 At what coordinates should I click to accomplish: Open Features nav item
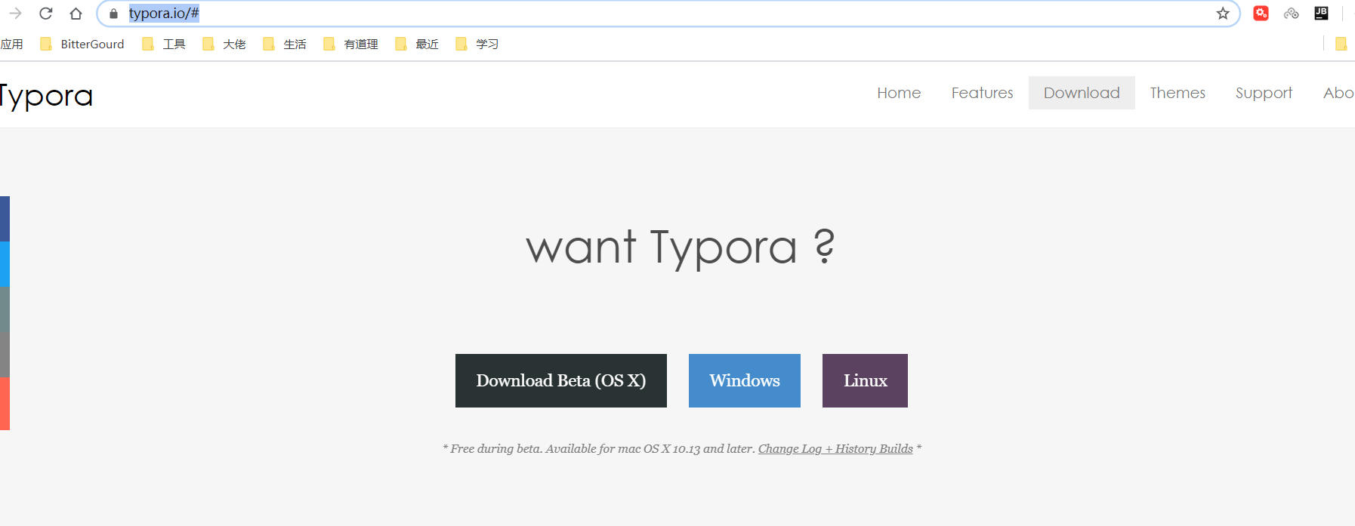pos(982,93)
